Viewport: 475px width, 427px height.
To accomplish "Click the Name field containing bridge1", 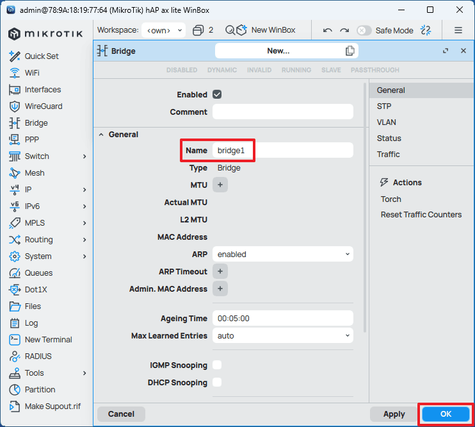I will pos(282,150).
